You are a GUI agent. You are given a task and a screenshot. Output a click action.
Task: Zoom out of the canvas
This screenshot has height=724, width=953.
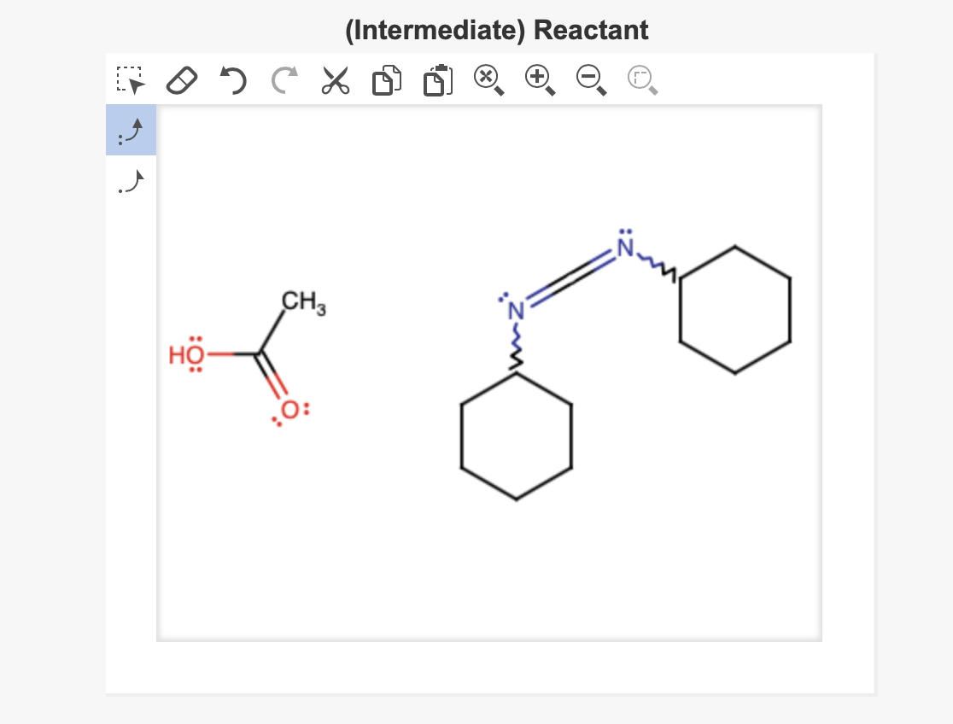(591, 79)
